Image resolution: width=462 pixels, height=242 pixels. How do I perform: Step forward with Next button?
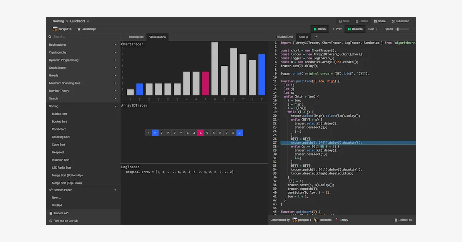pos(373,29)
